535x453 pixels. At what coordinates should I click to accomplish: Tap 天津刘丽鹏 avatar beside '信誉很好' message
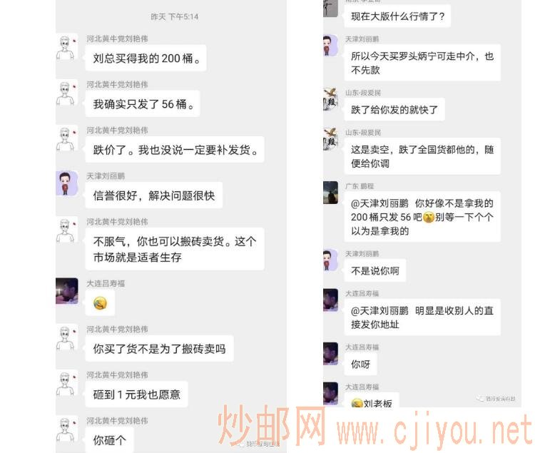click(66, 183)
